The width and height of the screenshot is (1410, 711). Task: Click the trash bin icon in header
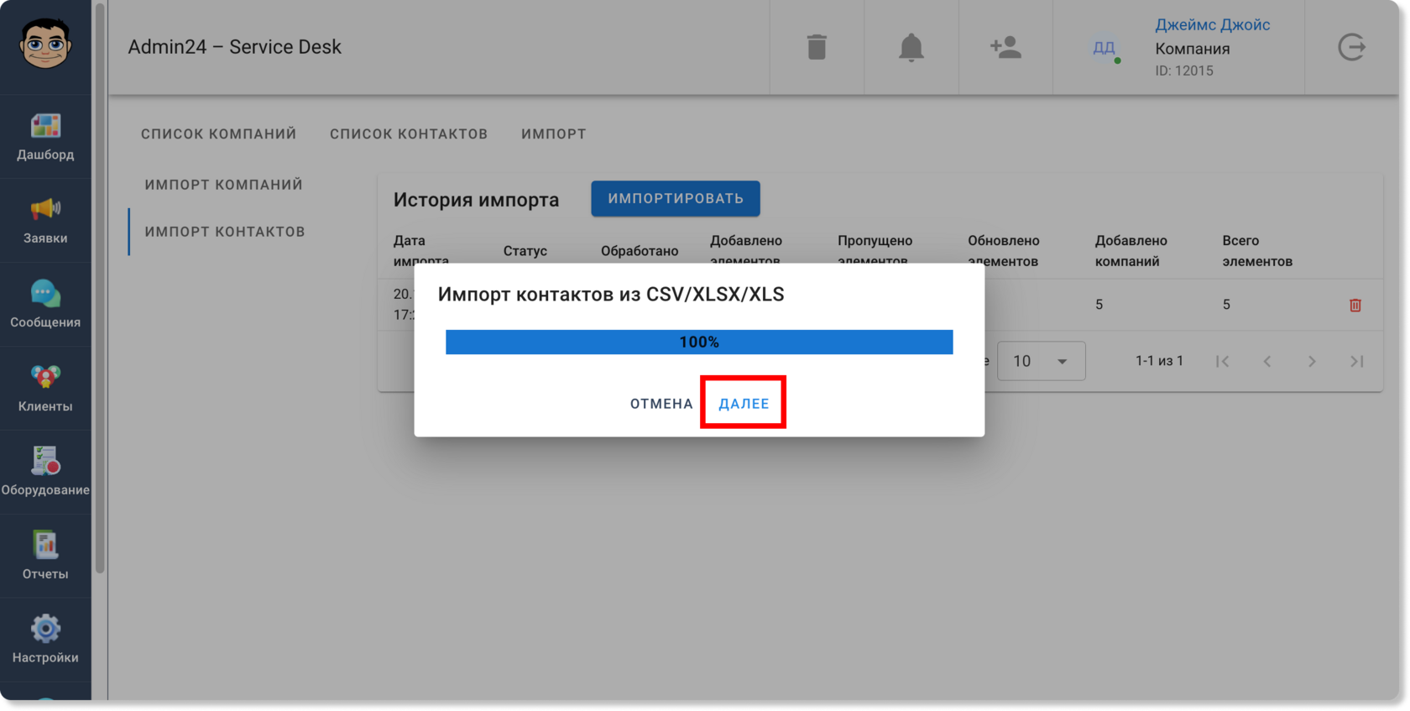[817, 47]
